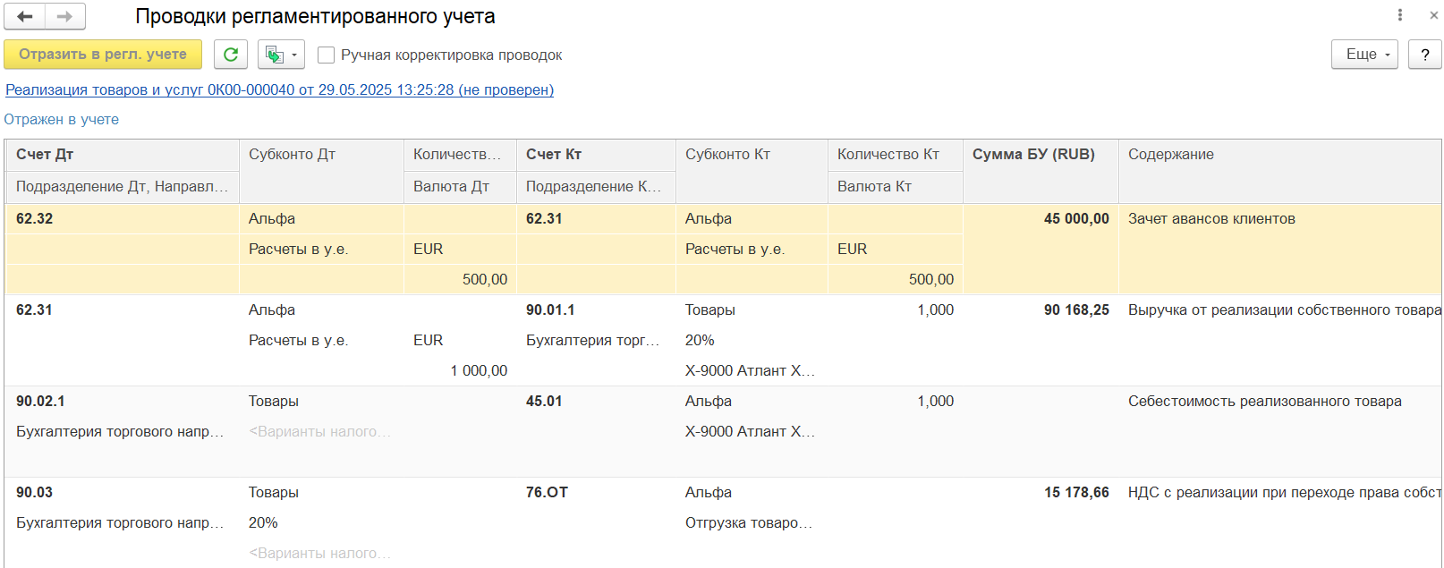Screen dimensions: 1444x568
Task: Click the Счет Кт column header
Action: 554,154
